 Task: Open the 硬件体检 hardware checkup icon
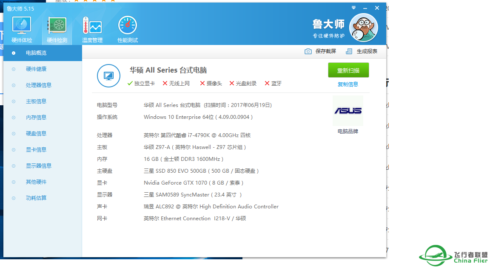click(x=22, y=30)
